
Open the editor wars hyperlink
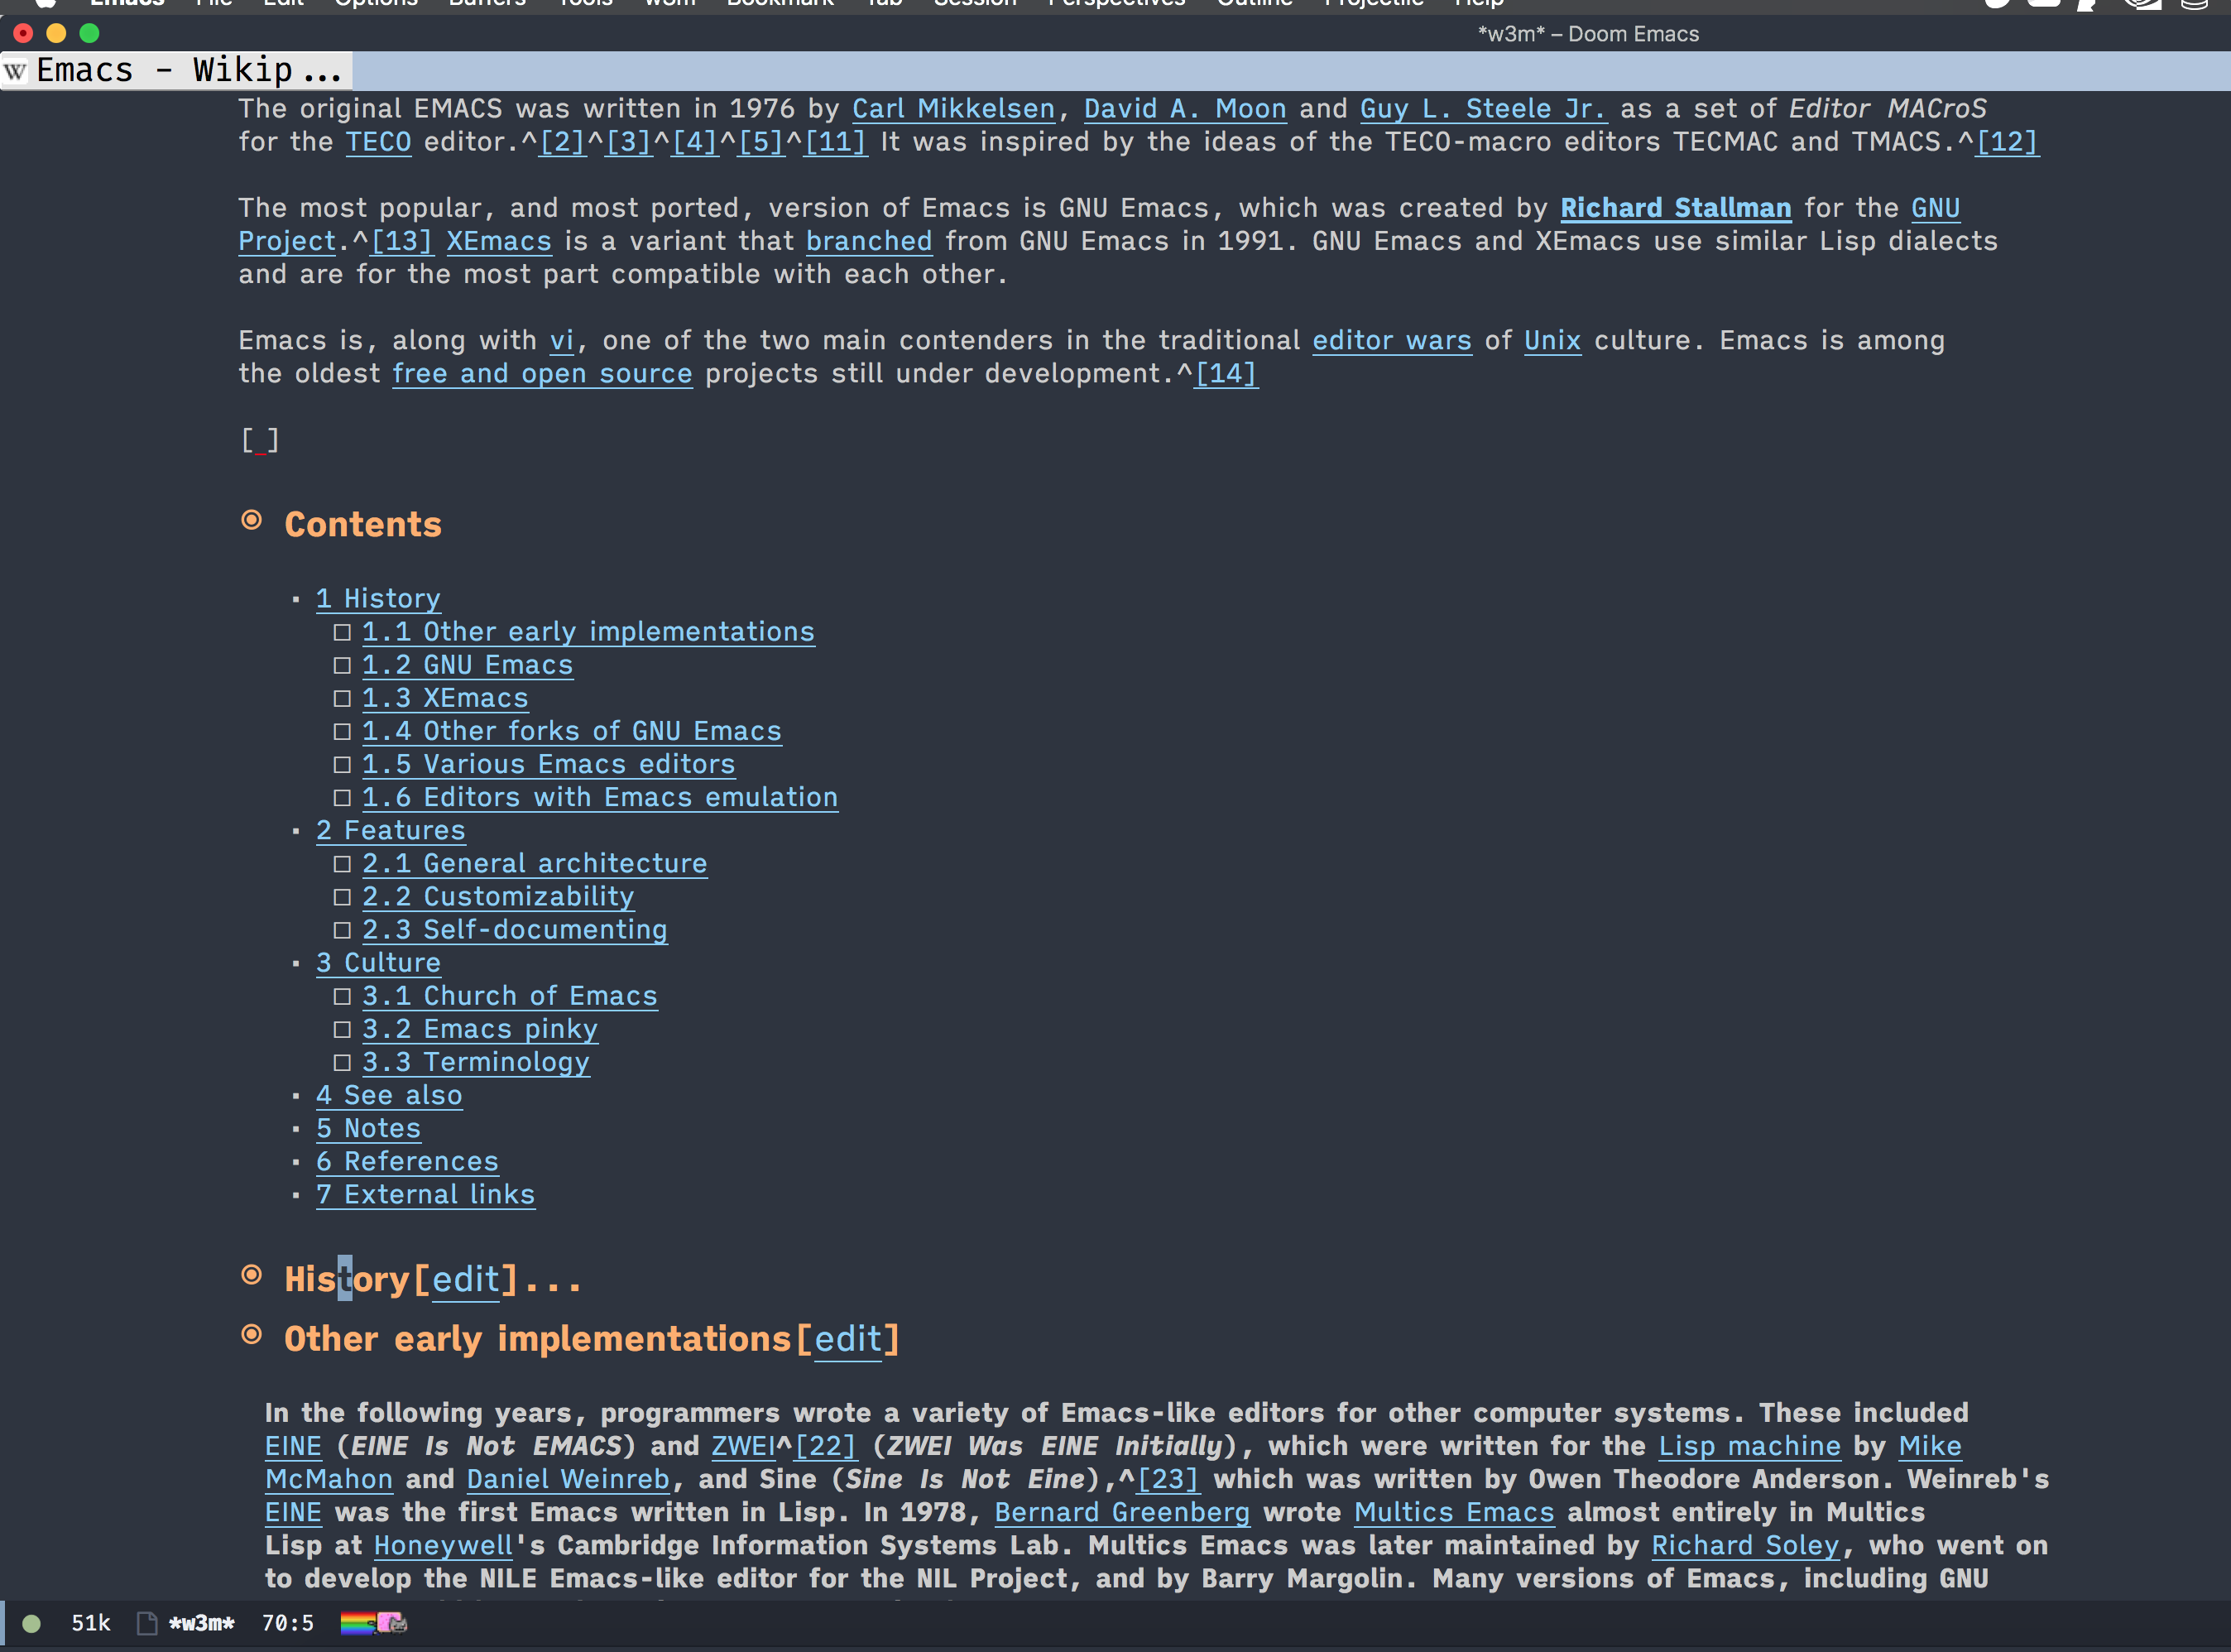point(1391,341)
